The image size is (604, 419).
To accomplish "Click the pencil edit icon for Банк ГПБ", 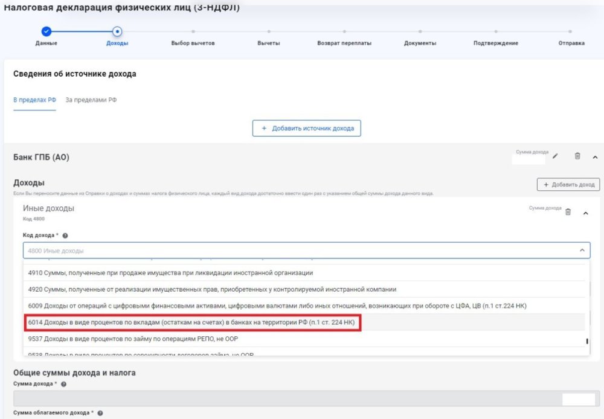I will (x=556, y=156).
